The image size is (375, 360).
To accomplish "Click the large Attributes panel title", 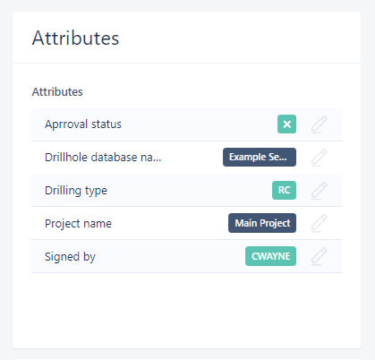I will [x=75, y=38].
